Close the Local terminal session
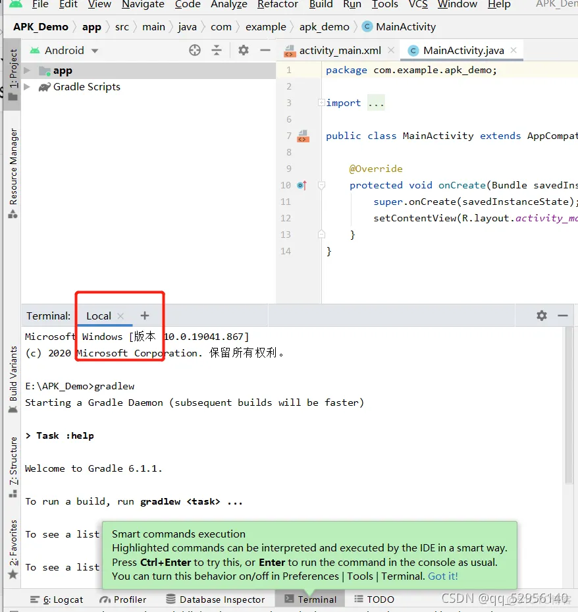578x612 pixels. (x=120, y=316)
